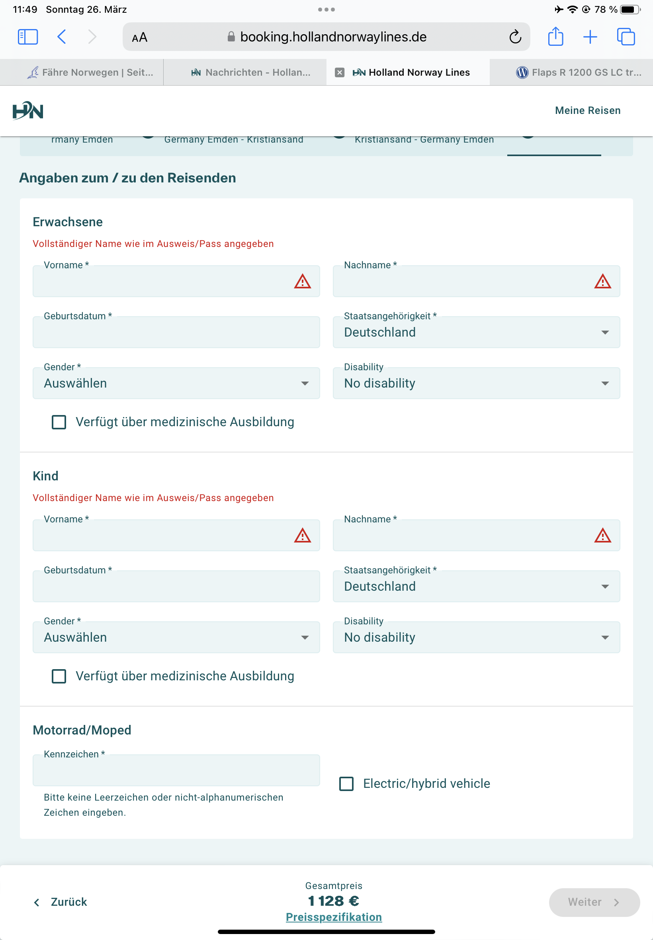
Task: Open the share sheet icon
Action: pyautogui.click(x=555, y=37)
